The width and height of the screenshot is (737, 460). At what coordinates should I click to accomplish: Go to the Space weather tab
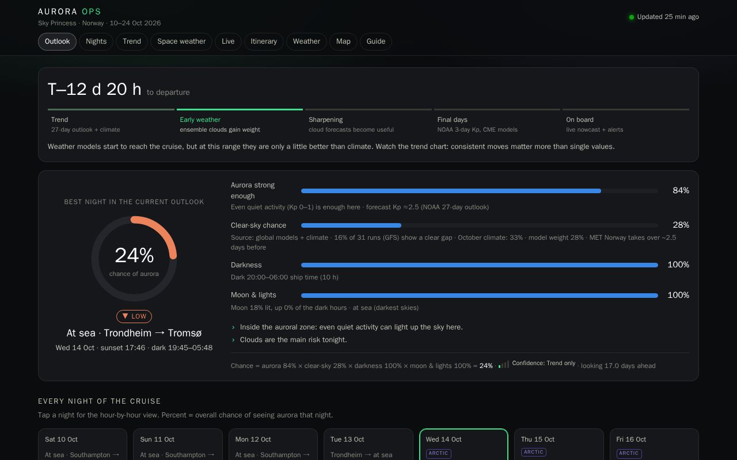(181, 41)
